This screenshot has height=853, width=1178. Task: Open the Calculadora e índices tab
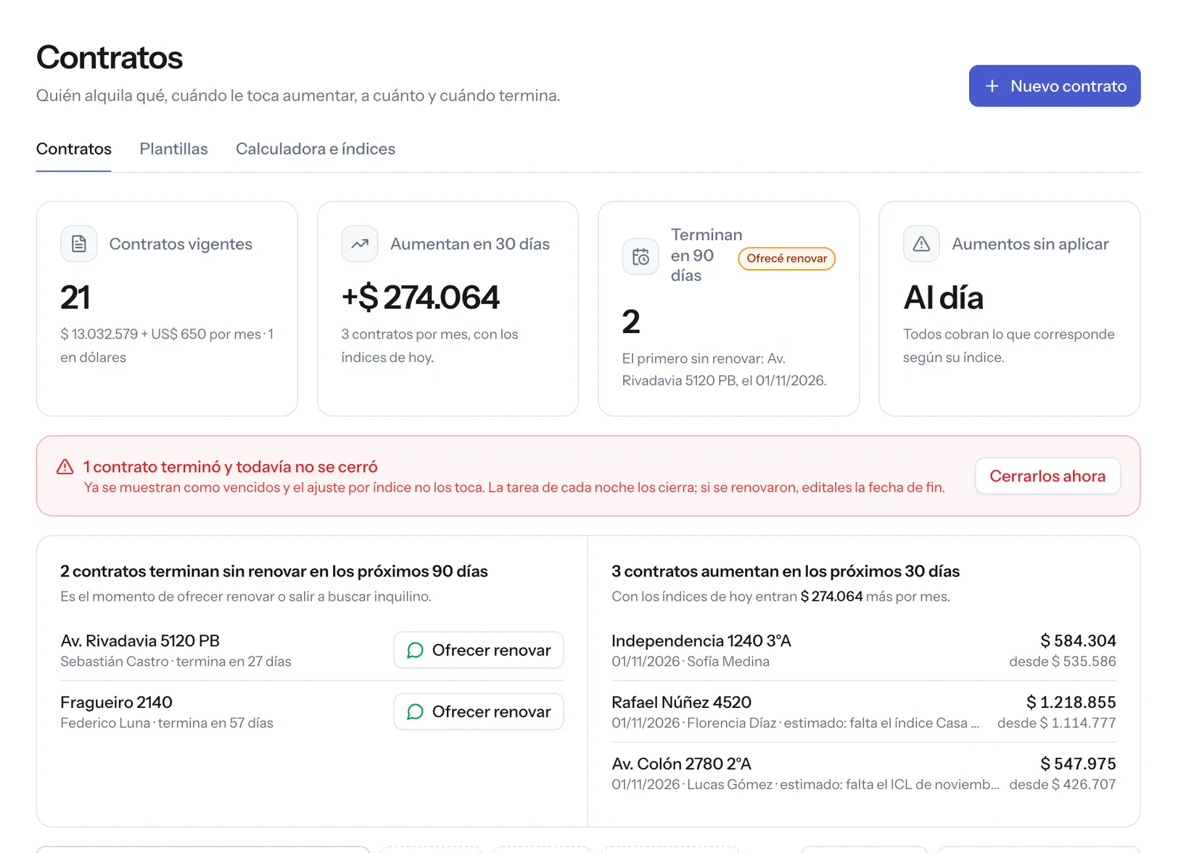316,149
